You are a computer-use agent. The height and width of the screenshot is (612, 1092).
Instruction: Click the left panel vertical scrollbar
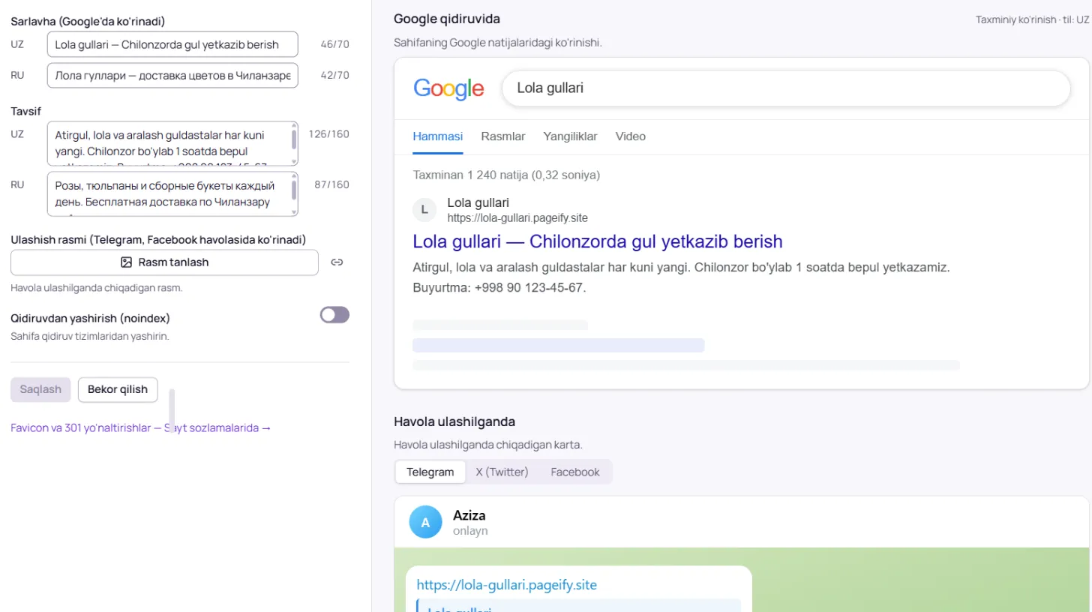(x=172, y=409)
